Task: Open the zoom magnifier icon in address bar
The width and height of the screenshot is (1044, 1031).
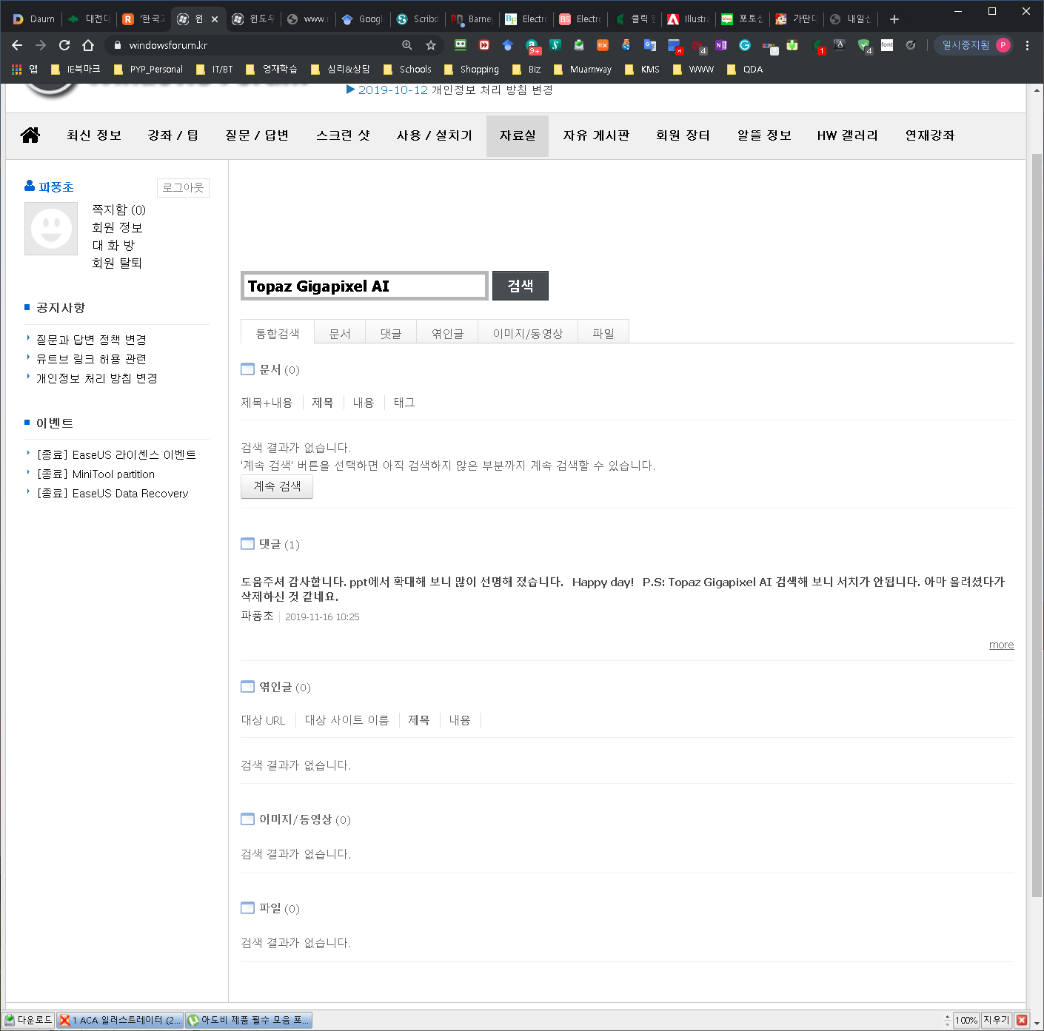Action: (407, 45)
